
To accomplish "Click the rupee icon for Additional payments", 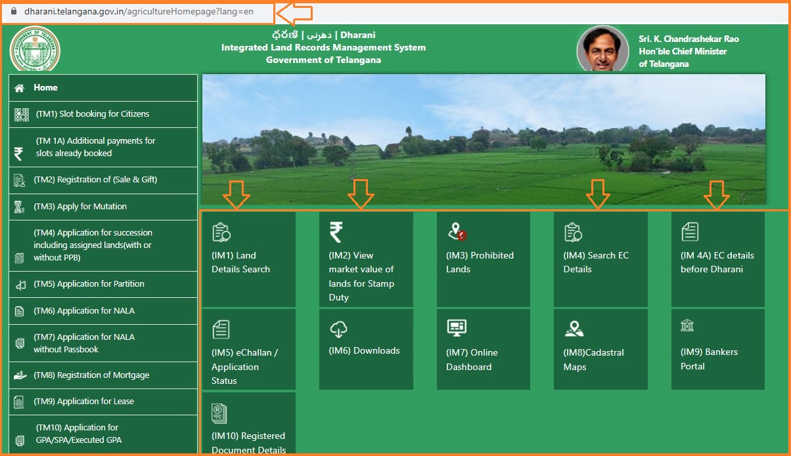I will point(19,154).
